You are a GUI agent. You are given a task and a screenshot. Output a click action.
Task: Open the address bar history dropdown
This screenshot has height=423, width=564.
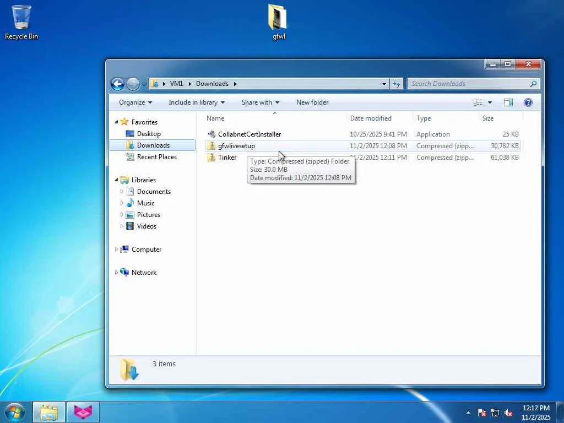(x=384, y=84)
